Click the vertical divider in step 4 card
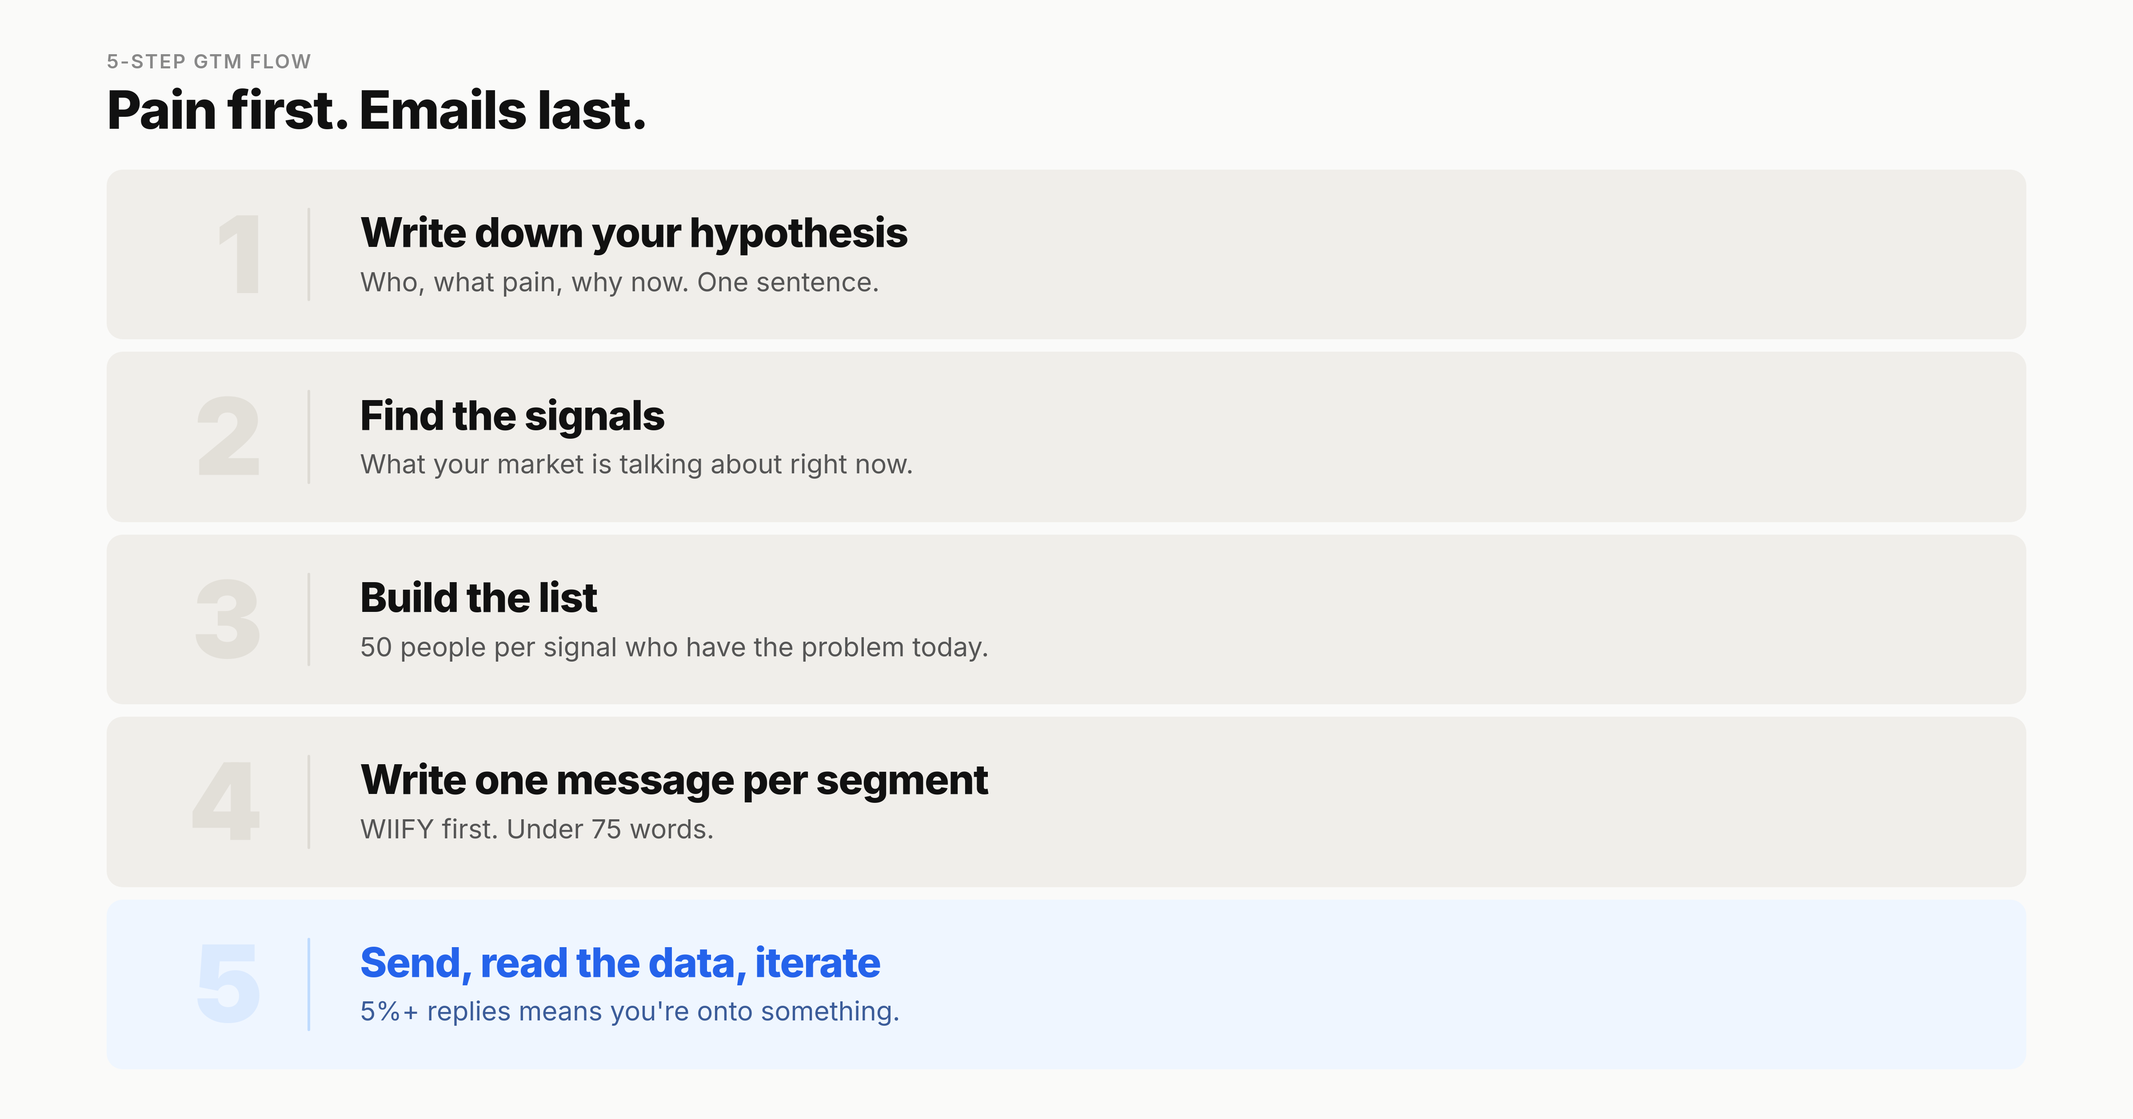The image size is (2133, 1119). tap(309, 801)
